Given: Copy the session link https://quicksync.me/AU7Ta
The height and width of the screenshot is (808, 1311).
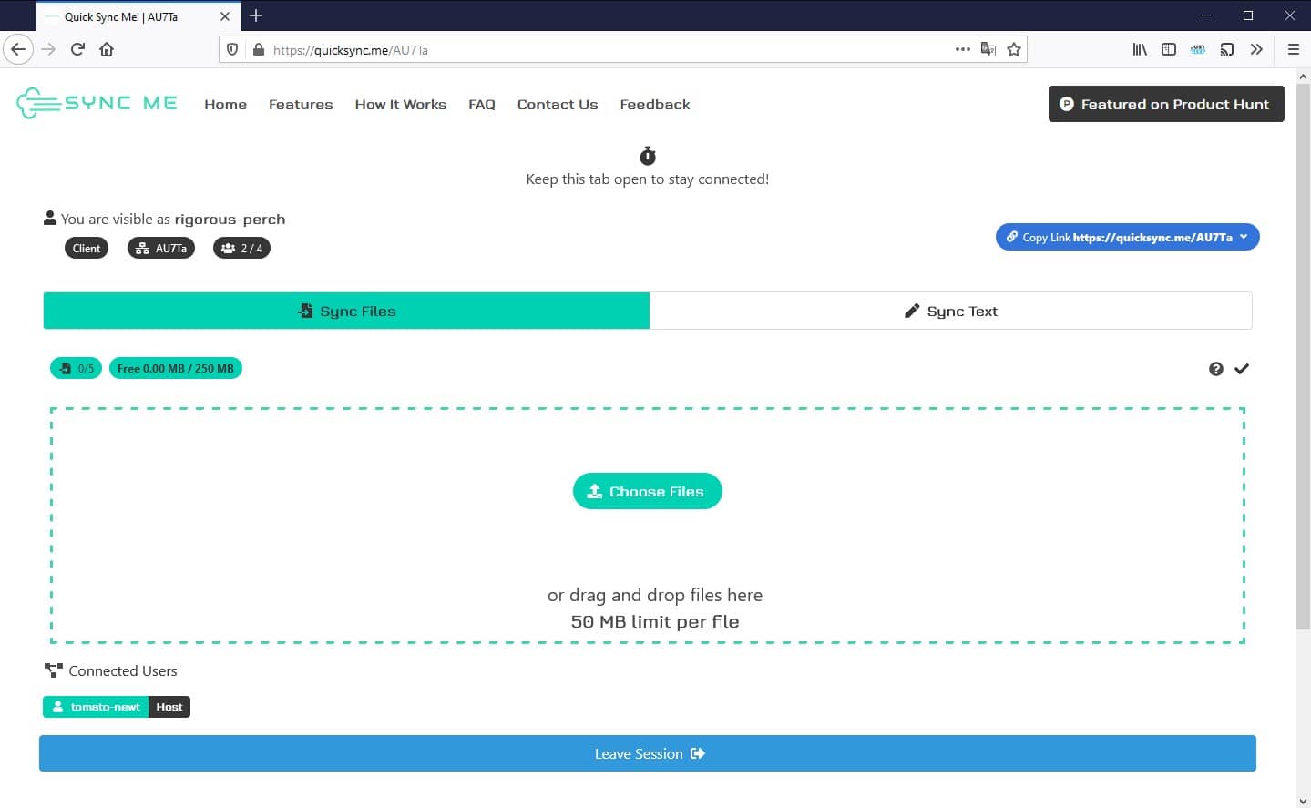Looking at the screenshot, I should tap(1128, 237).
